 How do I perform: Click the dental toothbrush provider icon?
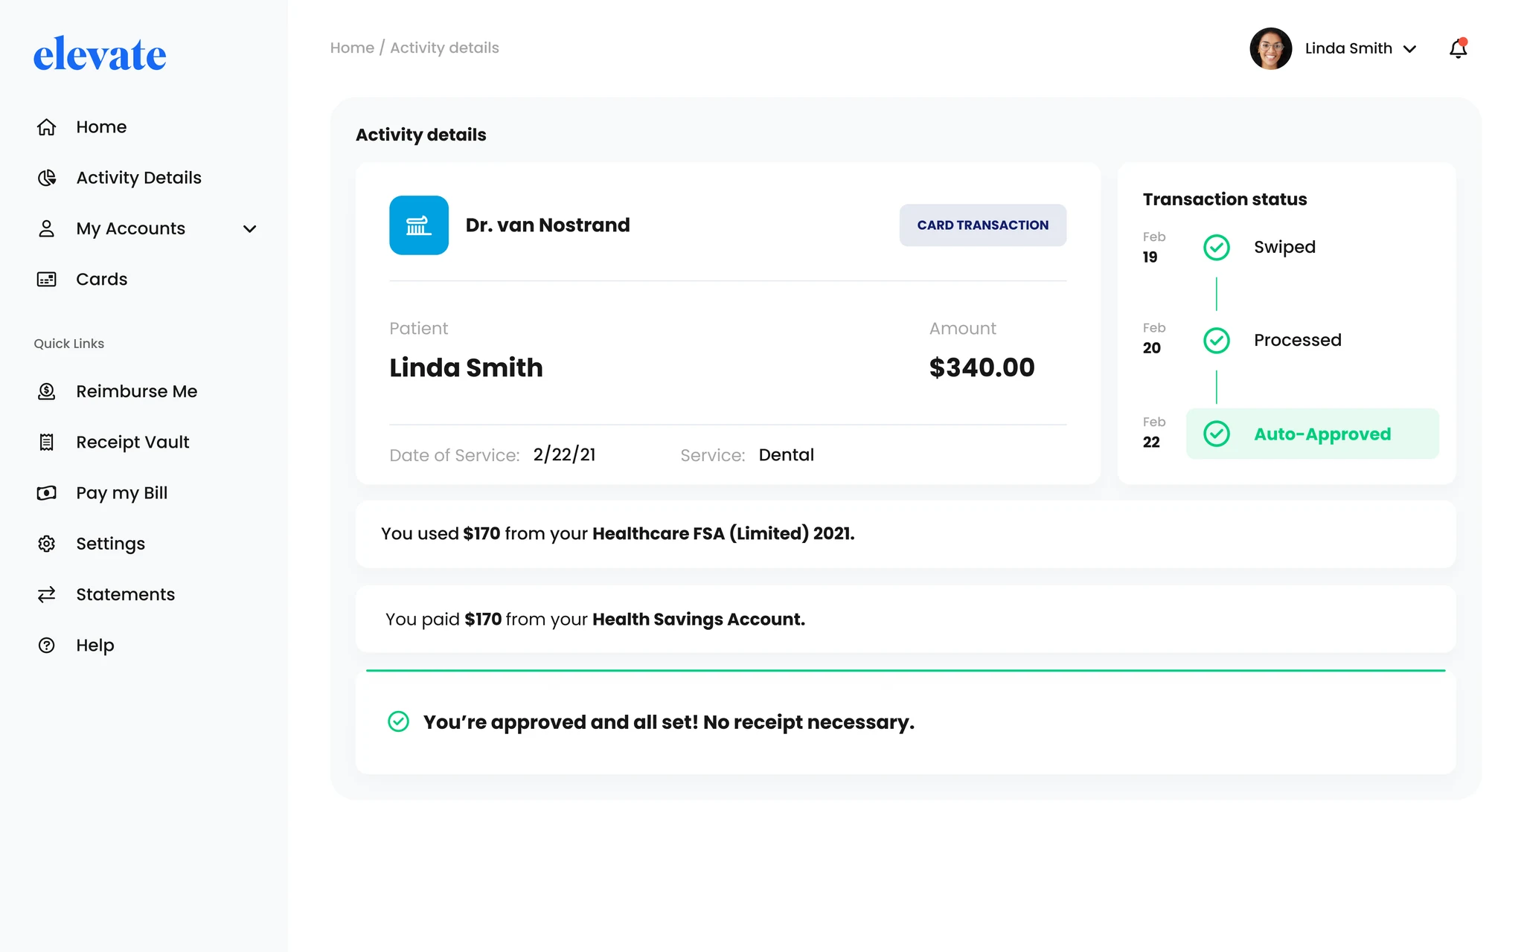coord(419,225)
